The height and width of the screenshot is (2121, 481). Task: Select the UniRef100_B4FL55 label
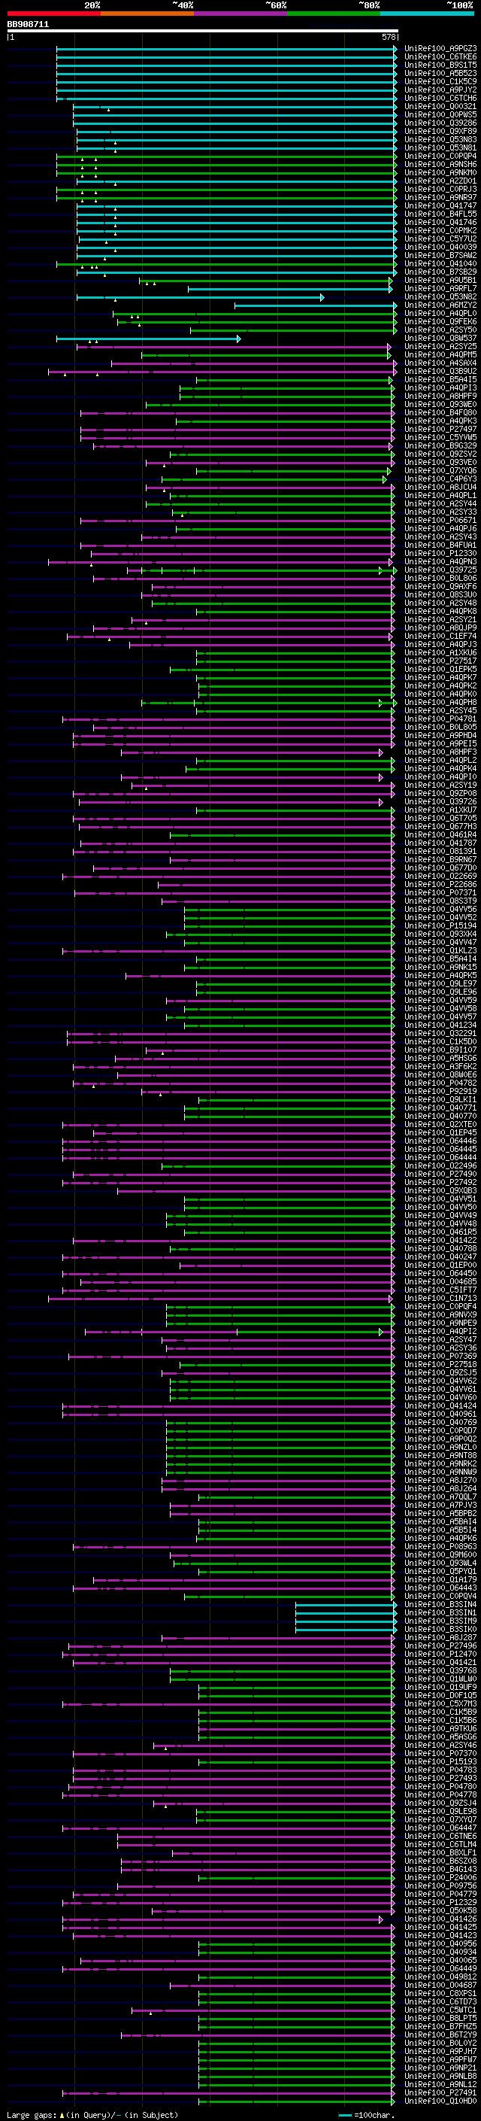click(x=440, y=214)
